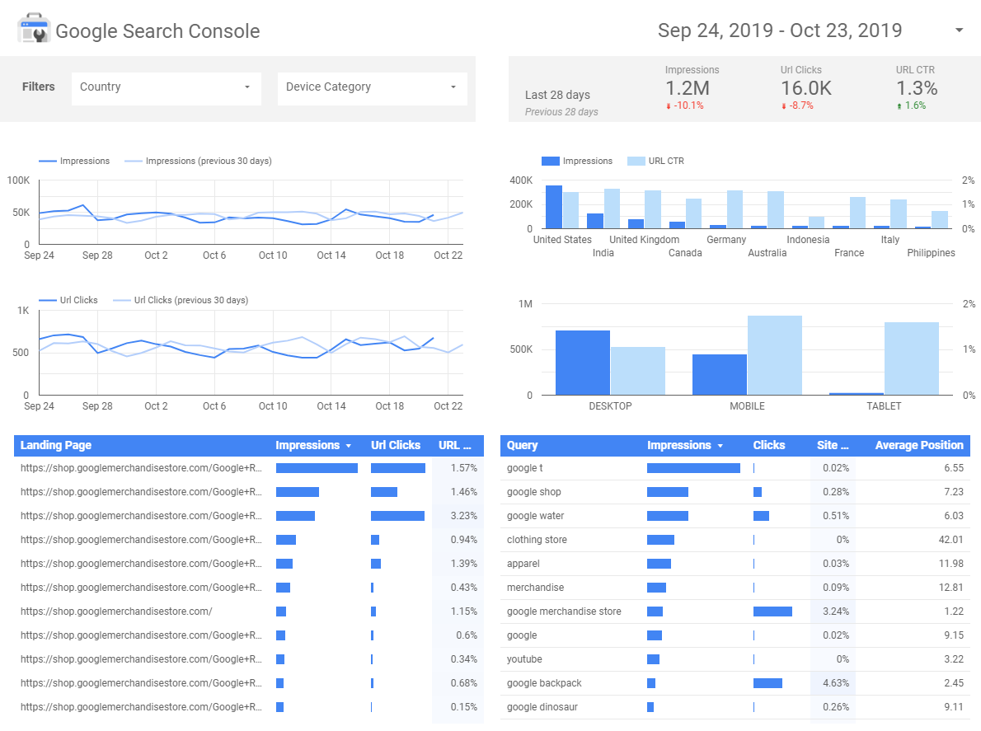Click the Url Clicks column header

[x=396, y=445]
